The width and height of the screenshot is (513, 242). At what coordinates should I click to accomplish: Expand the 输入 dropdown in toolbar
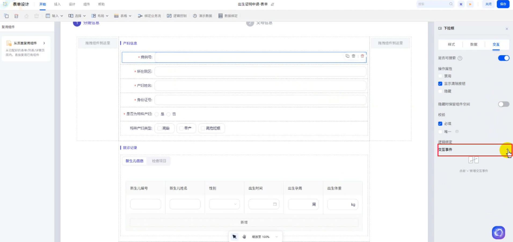click(x=54, y=16)
